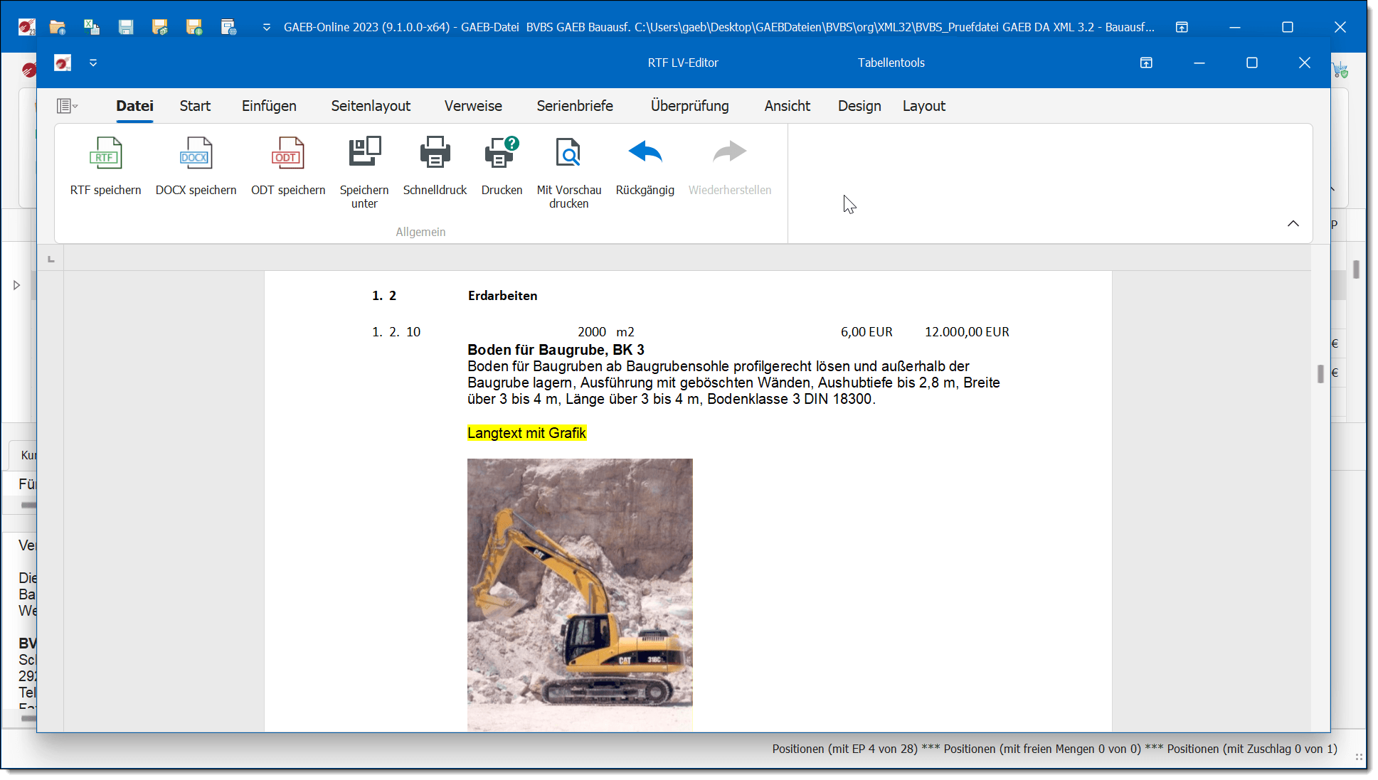Click the RTF speichern icon
1378x780 pixels.
point(105,153)
